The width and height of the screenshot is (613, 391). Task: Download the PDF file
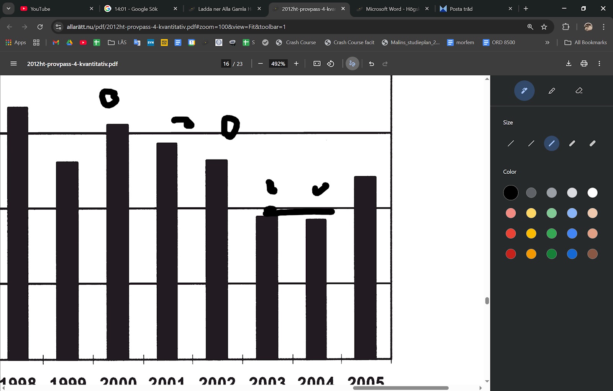pos(569,64)
